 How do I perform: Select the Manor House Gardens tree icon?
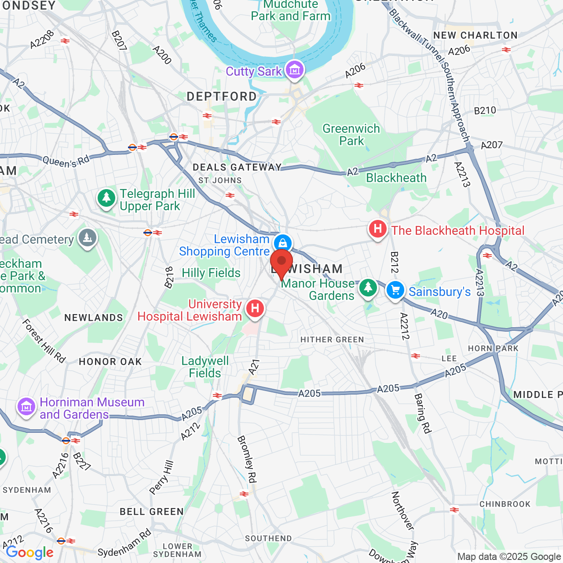(368, 289)
